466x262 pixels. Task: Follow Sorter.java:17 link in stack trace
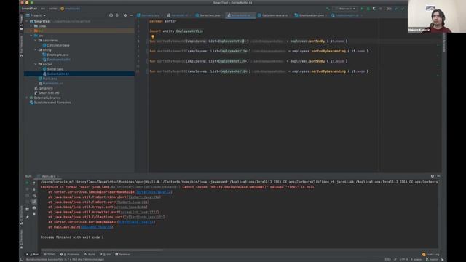coord(154,192)
